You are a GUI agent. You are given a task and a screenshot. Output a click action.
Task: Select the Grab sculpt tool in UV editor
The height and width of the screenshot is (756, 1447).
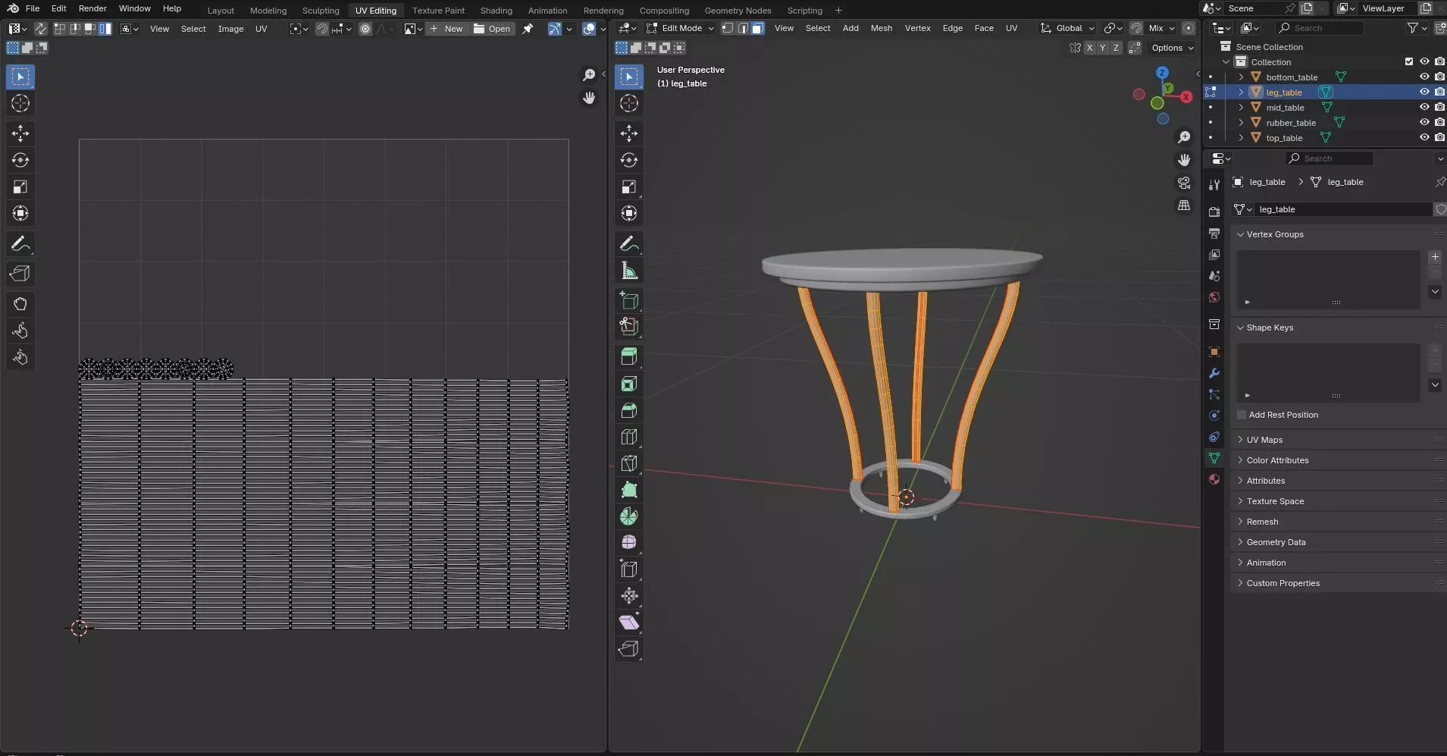pos(20,304)
